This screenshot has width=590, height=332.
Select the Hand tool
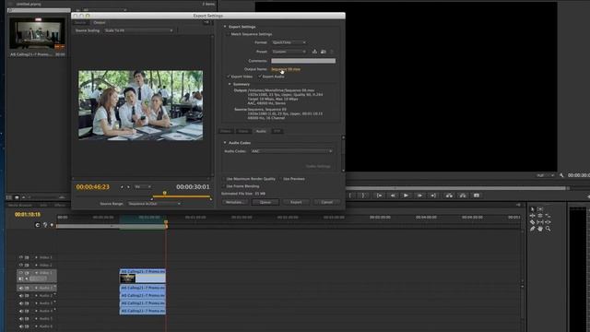click(540, 229)
